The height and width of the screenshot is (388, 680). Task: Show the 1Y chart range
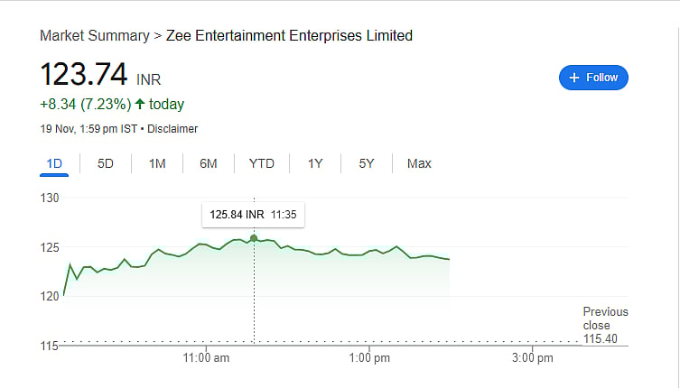click(315, 163)
